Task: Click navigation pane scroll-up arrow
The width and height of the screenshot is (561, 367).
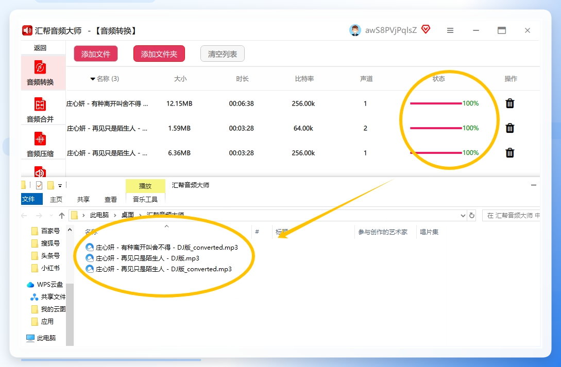Action: click(70, 230)
